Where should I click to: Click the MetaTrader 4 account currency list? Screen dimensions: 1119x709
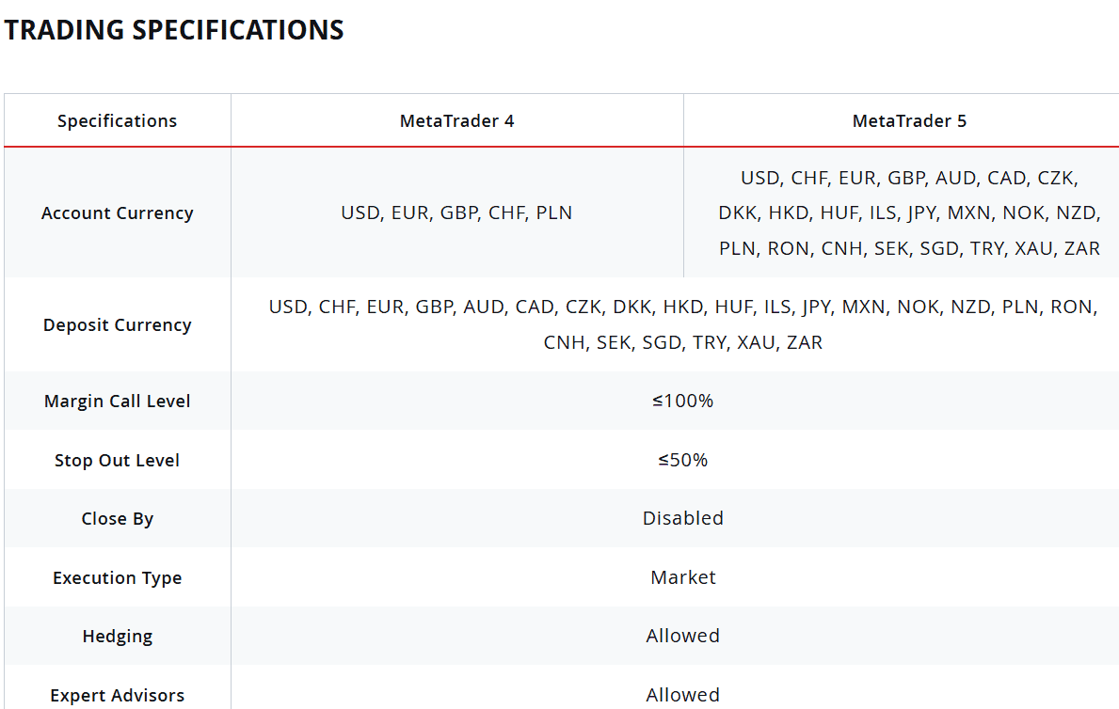pyautogui.click(x=456, y=213)
